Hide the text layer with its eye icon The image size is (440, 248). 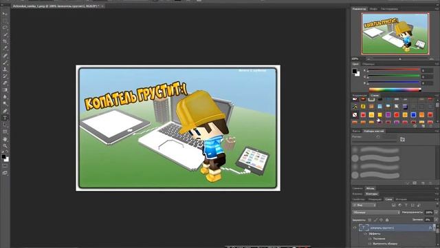[x=355, y=228]
